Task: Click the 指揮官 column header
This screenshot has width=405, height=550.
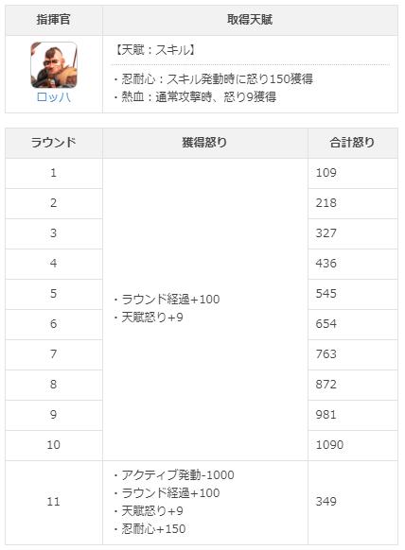Action: pyautogui.click(x=54, y=20)
